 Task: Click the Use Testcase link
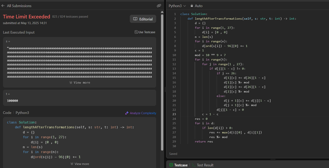point(145,32)
